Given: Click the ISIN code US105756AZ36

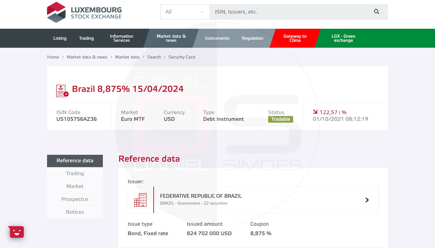Looking at the screenshot, I should coord(77,119).
